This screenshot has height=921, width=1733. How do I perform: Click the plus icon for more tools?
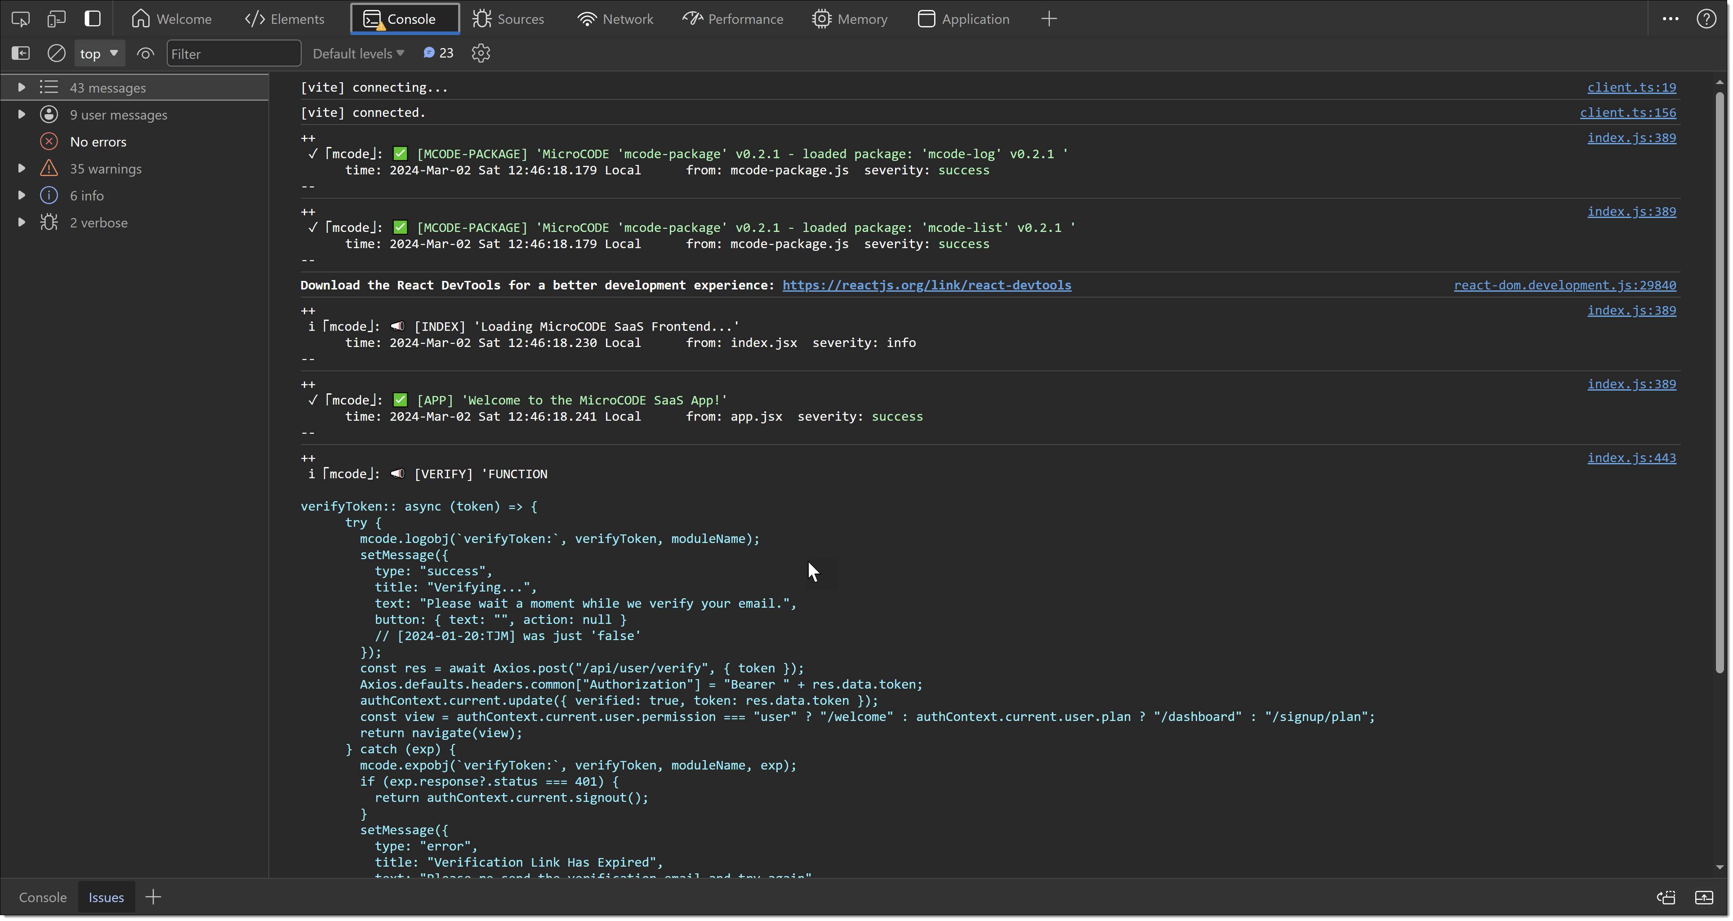pyautogui.click(x=1049, y=19)
